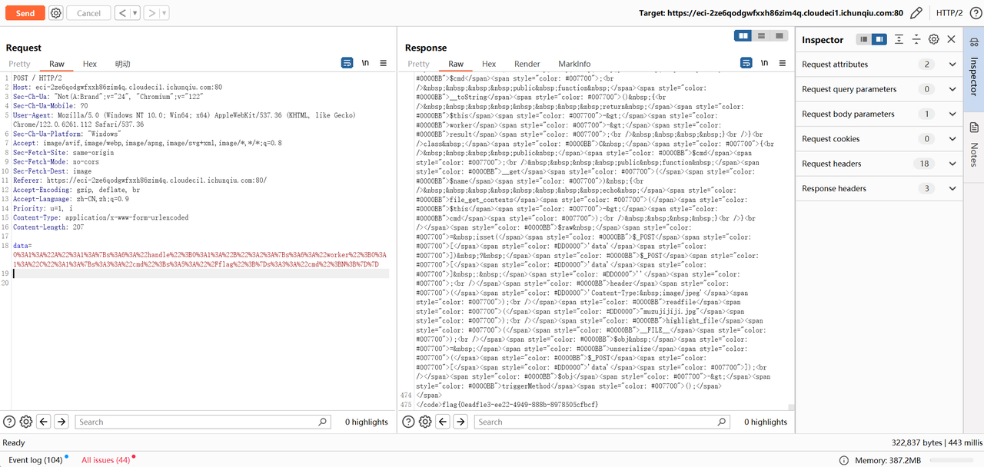This screenshot has height=467, width=984.
Task: Focus the Response search field
Action: [x=602, y=422]
